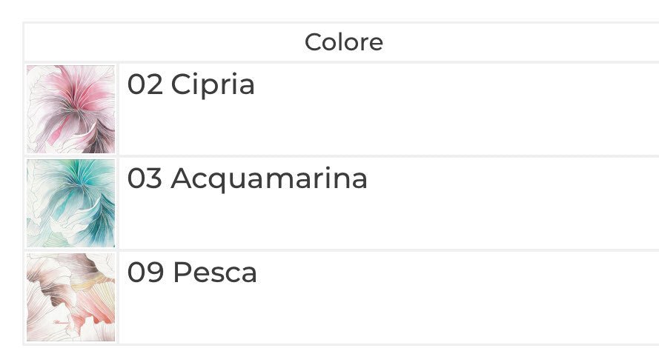The width and height of the screenshot is (659, 348).
Task: Click the Colore column header
Action: [343, 42]
